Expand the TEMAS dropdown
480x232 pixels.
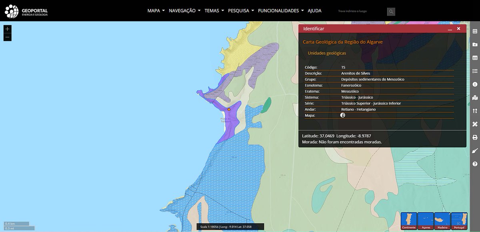click(x=211, y=11)
